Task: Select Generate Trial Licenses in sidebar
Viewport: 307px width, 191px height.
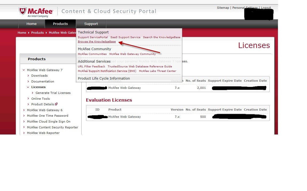Action: (x=53, y=93)
